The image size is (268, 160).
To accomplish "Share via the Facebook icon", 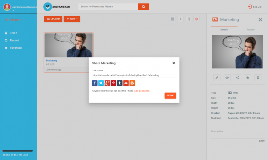I will [x=95, y=83].
